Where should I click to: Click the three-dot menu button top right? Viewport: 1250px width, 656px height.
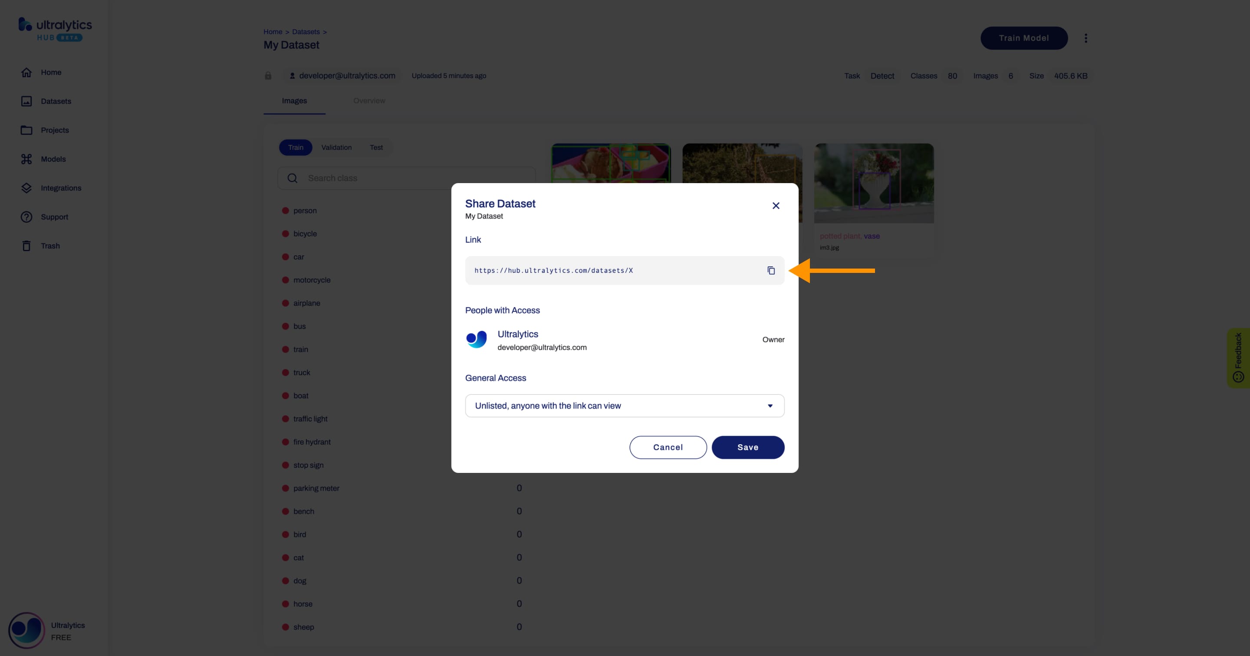(1086, 38)
